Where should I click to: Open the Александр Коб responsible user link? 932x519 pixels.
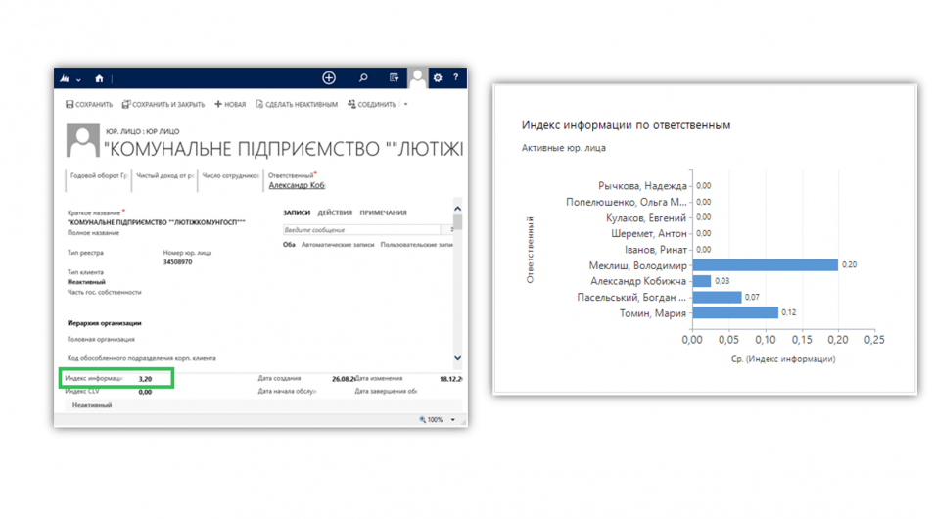tap(296, 185)
